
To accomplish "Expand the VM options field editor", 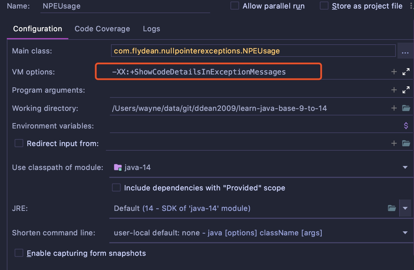I will pos(406,72).
